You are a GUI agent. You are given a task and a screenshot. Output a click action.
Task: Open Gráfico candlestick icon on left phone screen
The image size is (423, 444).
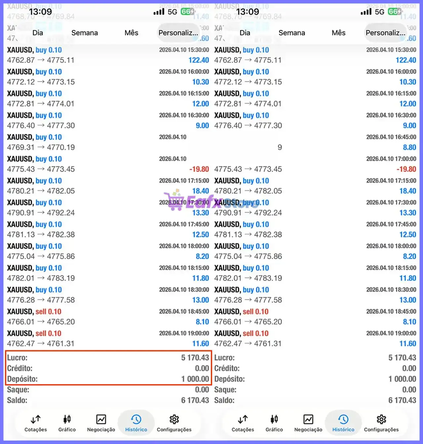pyautogui.click(x=67, y=420)
